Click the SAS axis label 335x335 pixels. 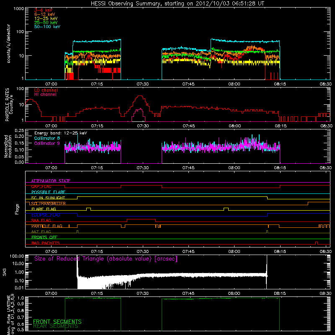pyautogui.click(x=5, y=272)
